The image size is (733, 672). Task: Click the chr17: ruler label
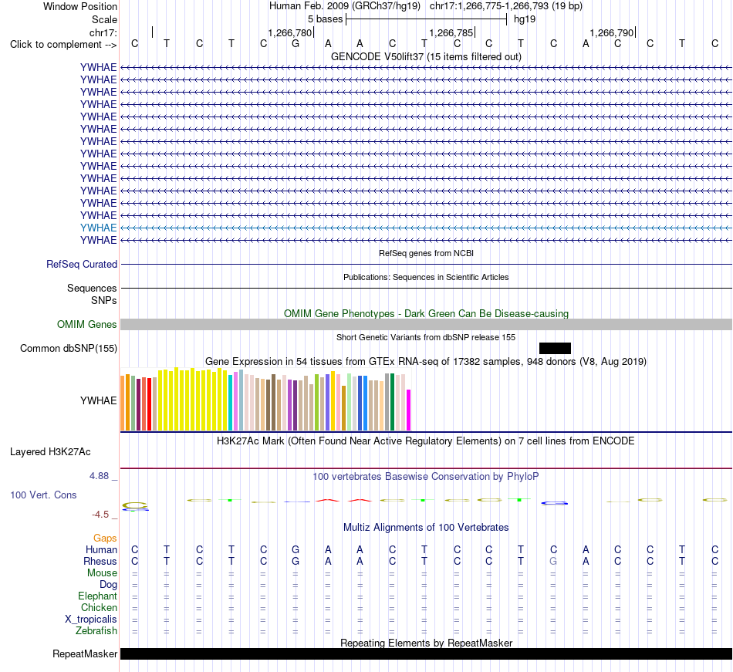(103, 32)
